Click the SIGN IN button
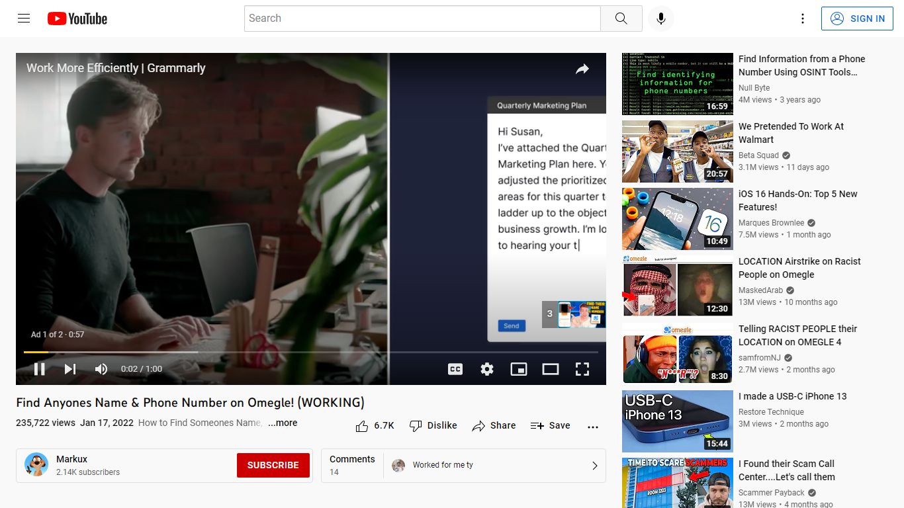This screenshot has width=904, height=508. (857, 19)
